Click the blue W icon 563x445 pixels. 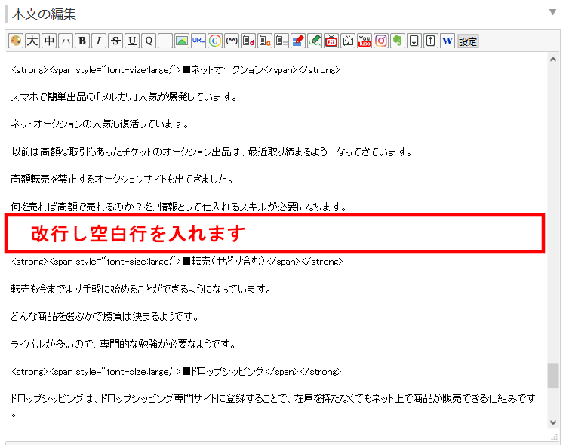(448, 41)
